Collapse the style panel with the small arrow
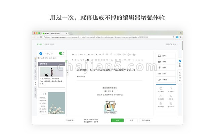Image resolution: width=215 pixels, height=134 pixels. click(67, 72)
